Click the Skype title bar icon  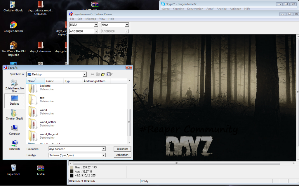(x=163, y=4)
